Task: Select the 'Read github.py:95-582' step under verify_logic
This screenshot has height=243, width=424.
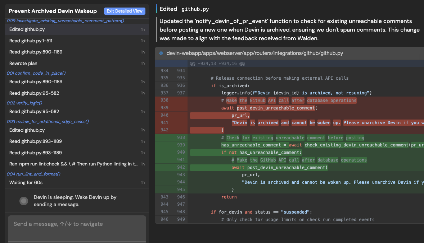Action: 77,112
